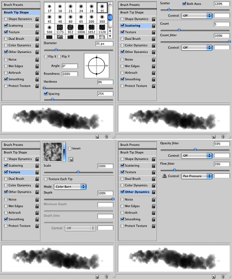Screen dimensions: 232x279
Task: Choose the 100 soft round brush tip
Action: (91, 18)
